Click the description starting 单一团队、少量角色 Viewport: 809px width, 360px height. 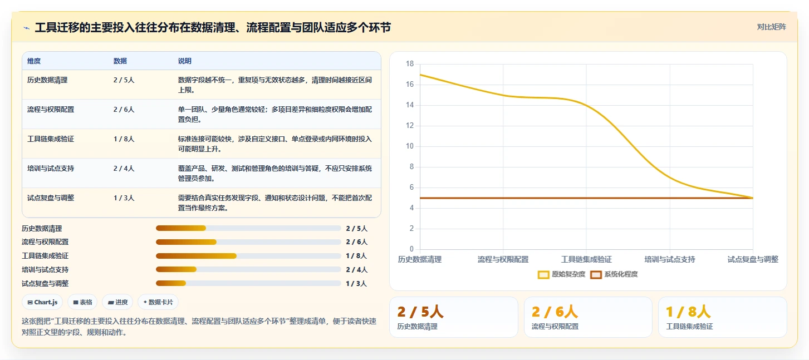(x=275, y=114)
